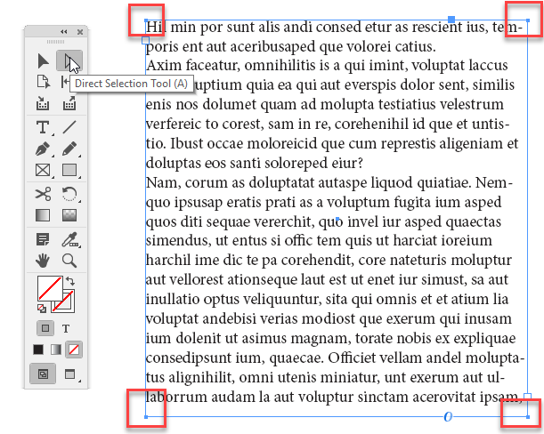Apply None to the selected object

(74, 350)
